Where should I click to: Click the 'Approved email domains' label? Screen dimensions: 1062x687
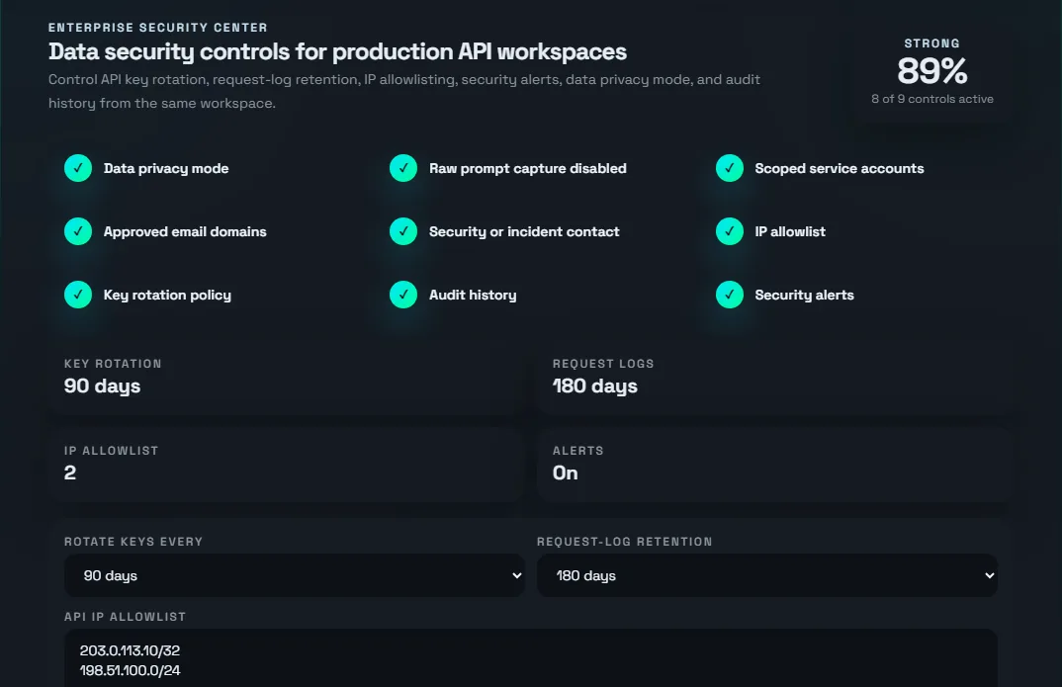[x=185, y=231]
